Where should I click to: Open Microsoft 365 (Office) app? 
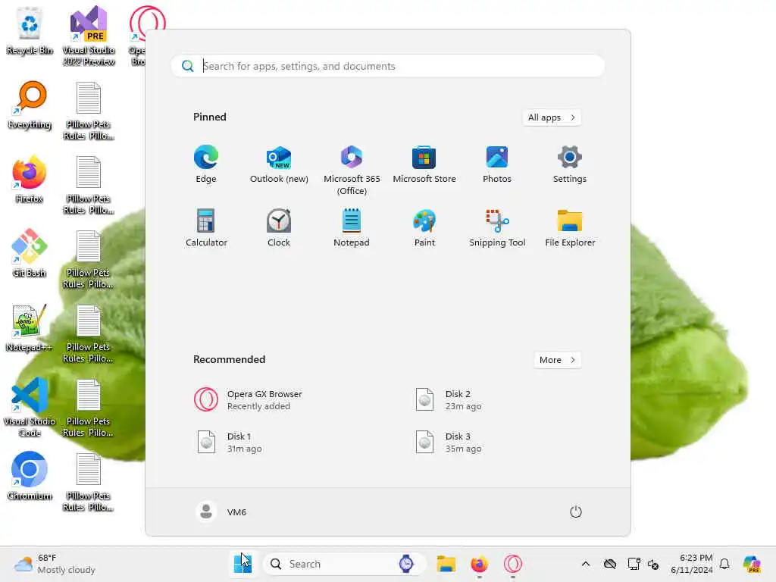(x=352, y=171)
